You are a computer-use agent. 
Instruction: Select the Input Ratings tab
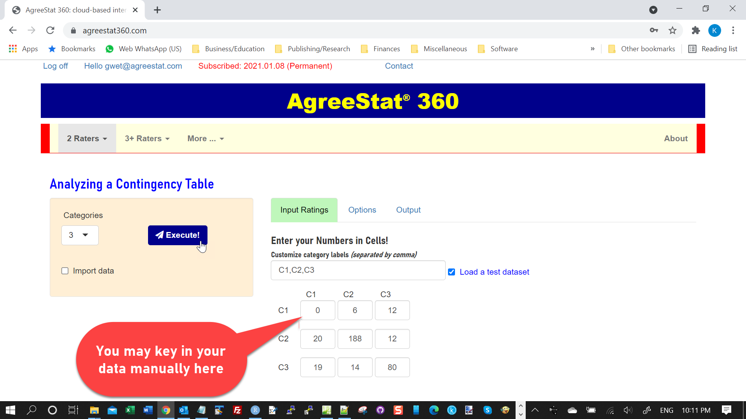tap(304, 210)
